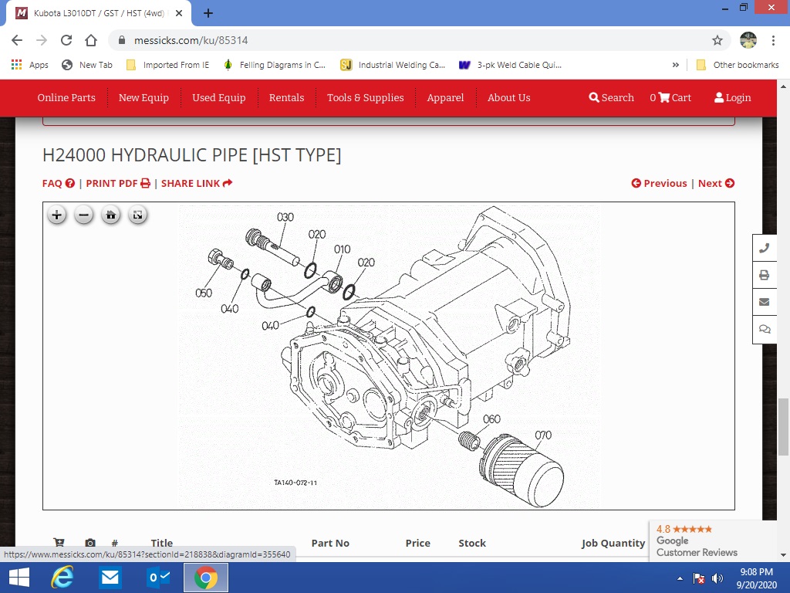Click the Part No column header

[330, 543]
